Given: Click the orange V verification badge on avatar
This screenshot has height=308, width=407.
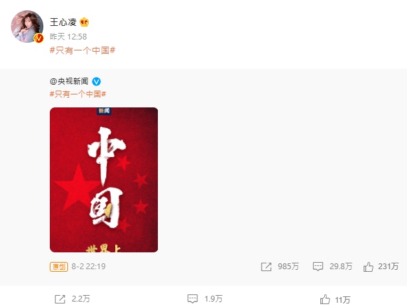Looking at the screenshot, I should (39, 38).
